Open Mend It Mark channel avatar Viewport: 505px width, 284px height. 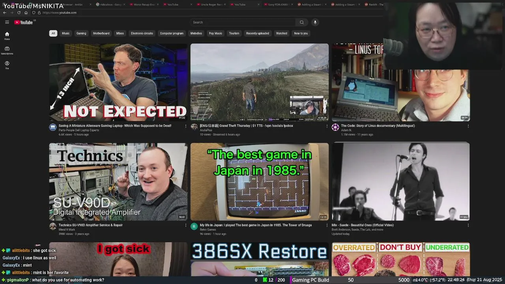(x=53, y=226)
